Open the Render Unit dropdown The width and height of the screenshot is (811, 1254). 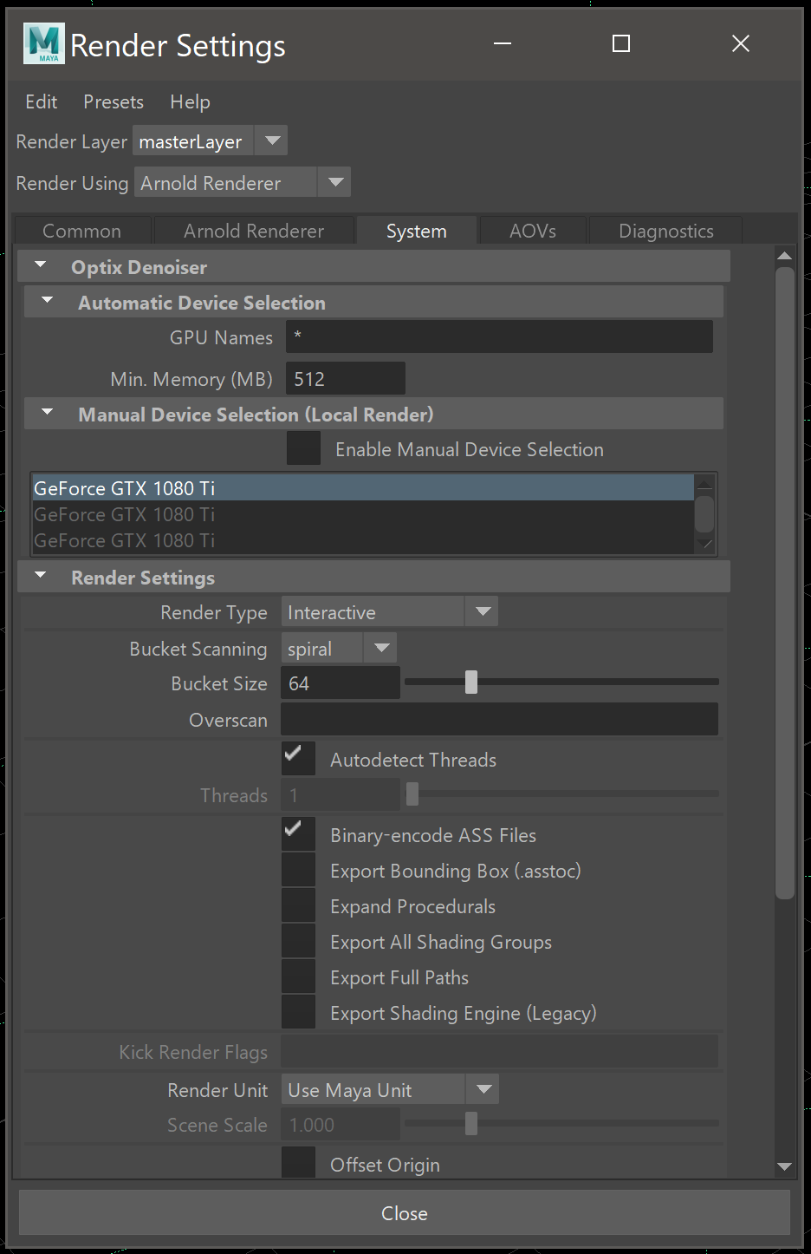coord(483,1089)
